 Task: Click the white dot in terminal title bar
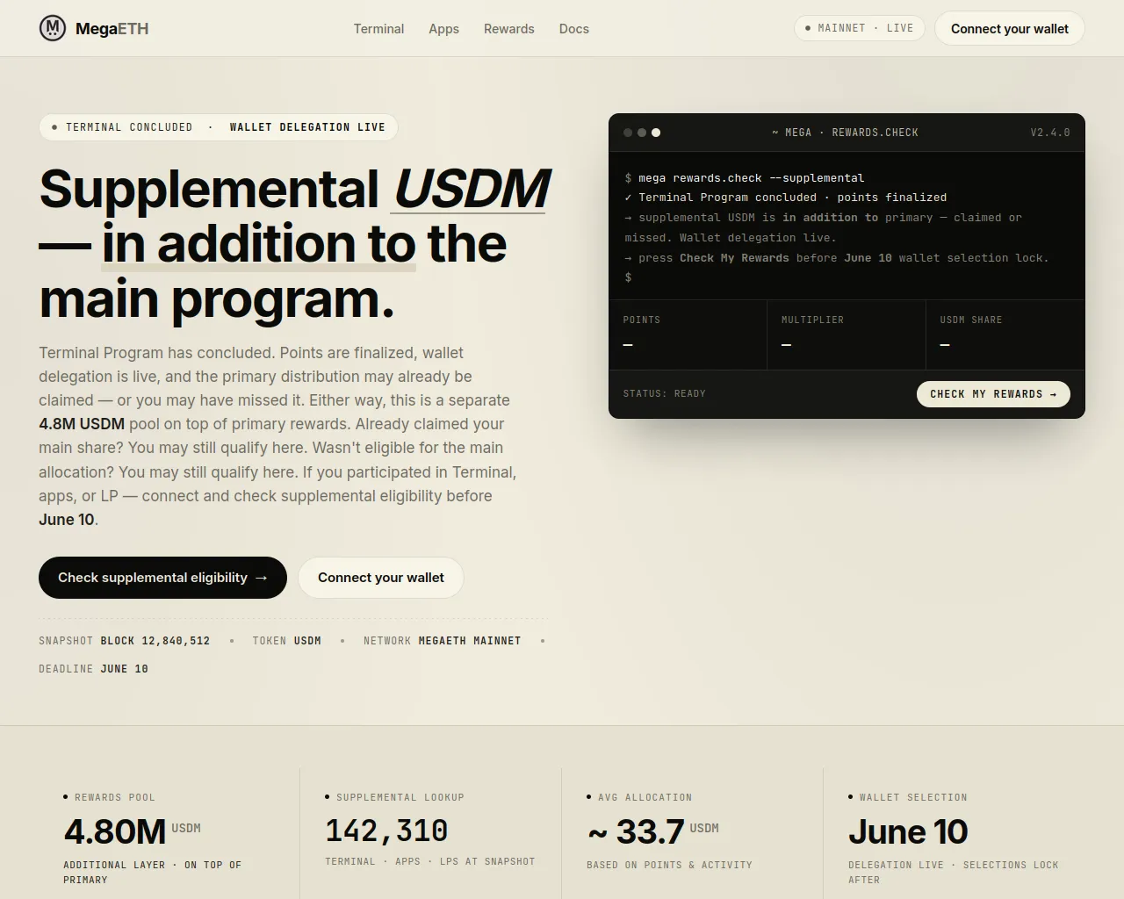(656, 133)
